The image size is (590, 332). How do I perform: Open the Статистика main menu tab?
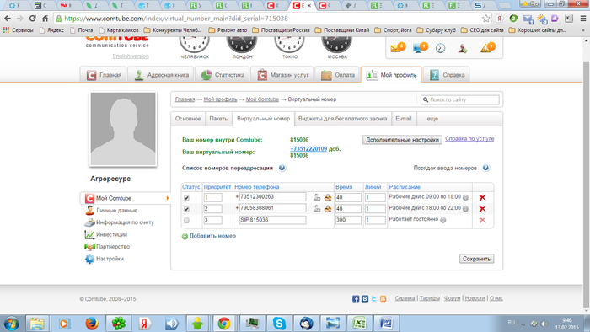223,75
